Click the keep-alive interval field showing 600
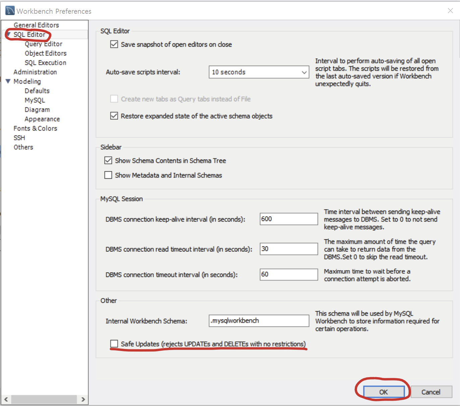The height and width of the screenshot is (406, 460). click(289, 219)
